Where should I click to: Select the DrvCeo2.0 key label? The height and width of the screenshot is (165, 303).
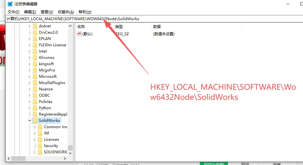[48, 32]
